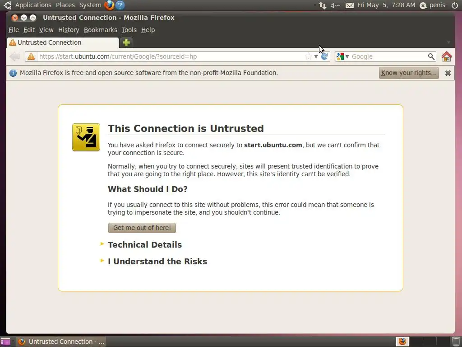The height and width of the screenshot is (347, 462).
Task: Click the magnifying glass search button
Action: click(x=431, y=56)
